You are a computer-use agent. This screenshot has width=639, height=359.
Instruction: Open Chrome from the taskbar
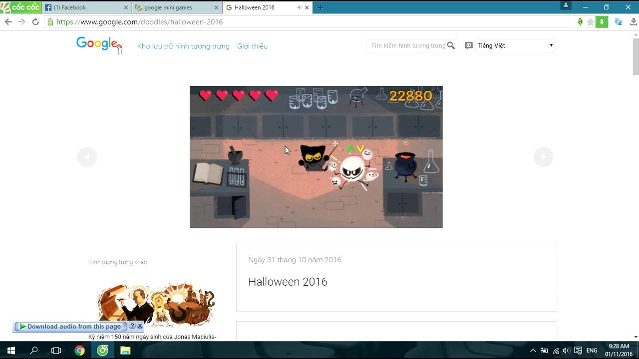79,351
